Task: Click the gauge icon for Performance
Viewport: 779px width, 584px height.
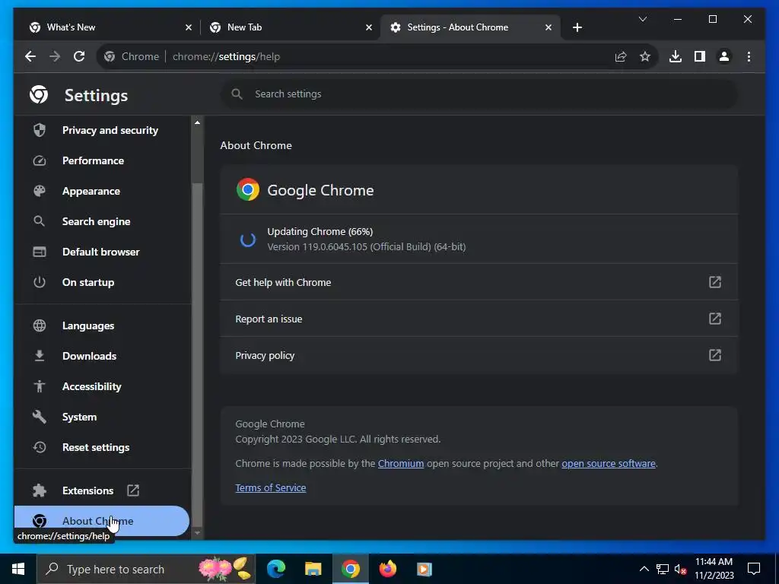Action: click(x=40, y=160)
